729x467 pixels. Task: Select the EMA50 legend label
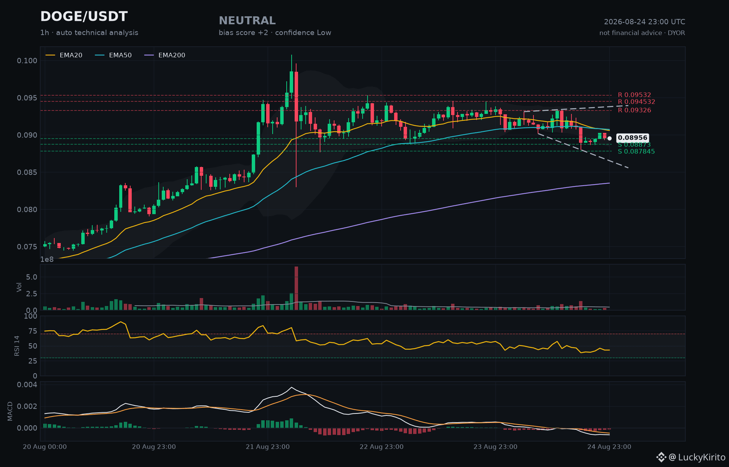point(120,55)
